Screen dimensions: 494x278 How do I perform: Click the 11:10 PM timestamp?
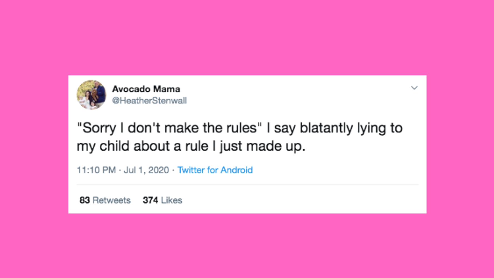[96, 170]
